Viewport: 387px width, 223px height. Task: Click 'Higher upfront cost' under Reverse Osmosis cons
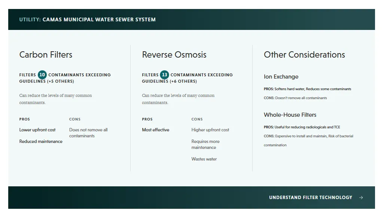click(x=210, y=130)
